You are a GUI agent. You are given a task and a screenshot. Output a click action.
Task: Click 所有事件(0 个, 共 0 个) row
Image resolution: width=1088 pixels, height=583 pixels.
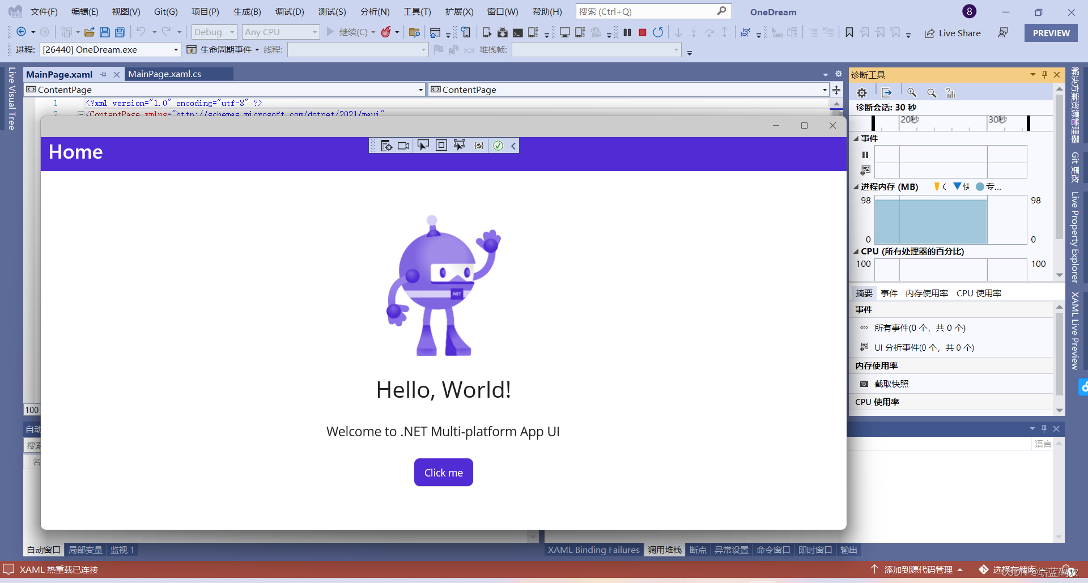(x=951, y=327)
